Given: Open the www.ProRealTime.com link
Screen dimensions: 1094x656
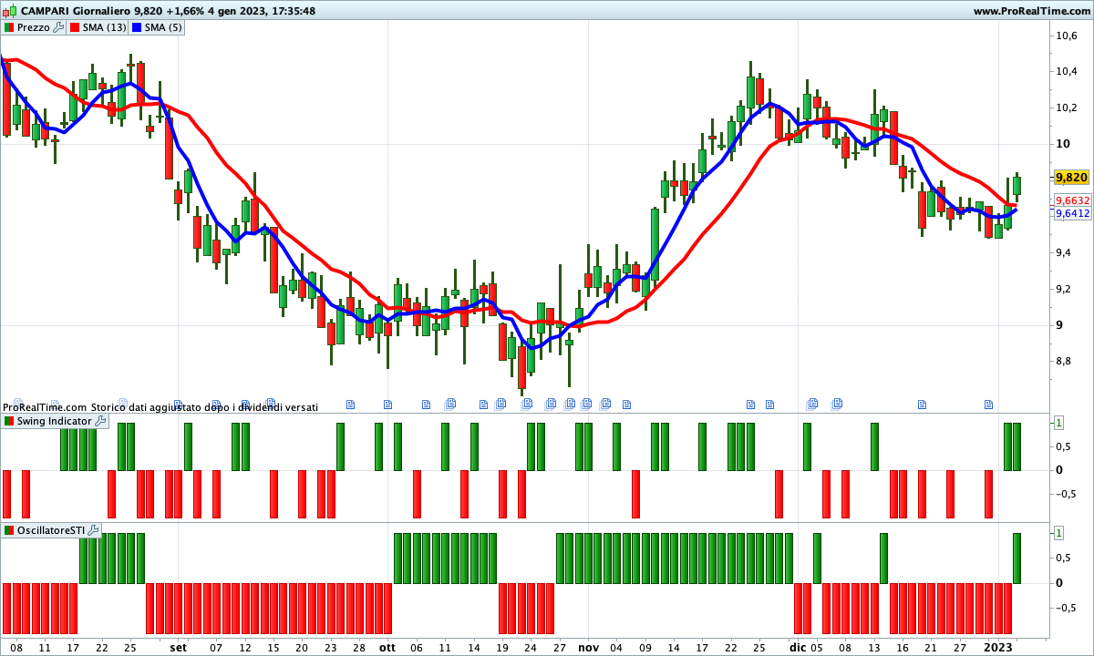Looking at the screenshot, I should pos(1031,11).
